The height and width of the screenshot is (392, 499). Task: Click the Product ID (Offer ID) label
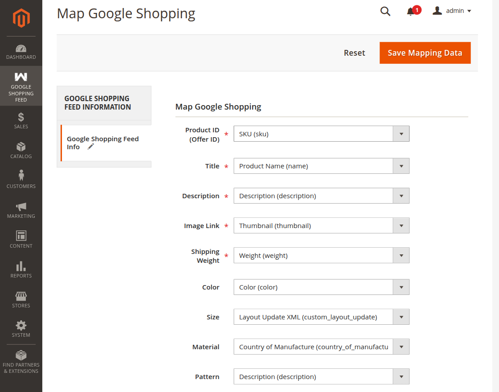click(x=202, y=135)
